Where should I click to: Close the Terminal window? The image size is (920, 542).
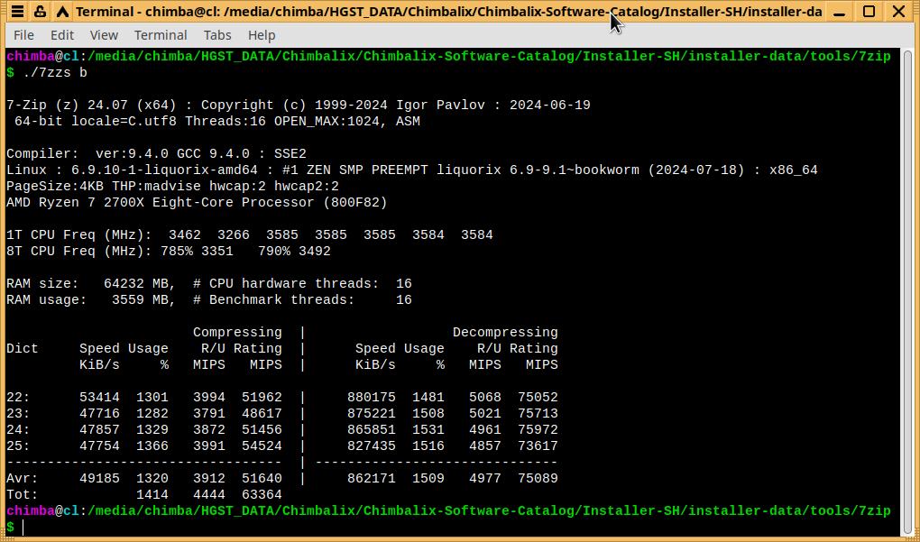pos(898,11)
